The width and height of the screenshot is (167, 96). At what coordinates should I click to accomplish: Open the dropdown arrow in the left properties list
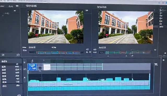(x=20, y=69)
